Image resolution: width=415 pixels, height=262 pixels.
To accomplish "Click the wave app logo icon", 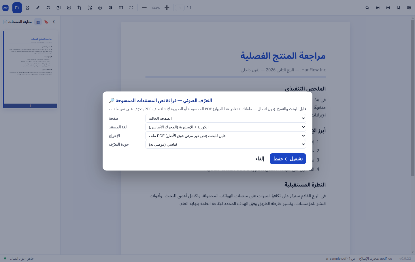I will click(5, 8).
